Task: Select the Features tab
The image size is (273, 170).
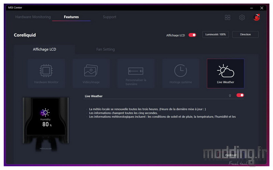Action: click(71, 17)
